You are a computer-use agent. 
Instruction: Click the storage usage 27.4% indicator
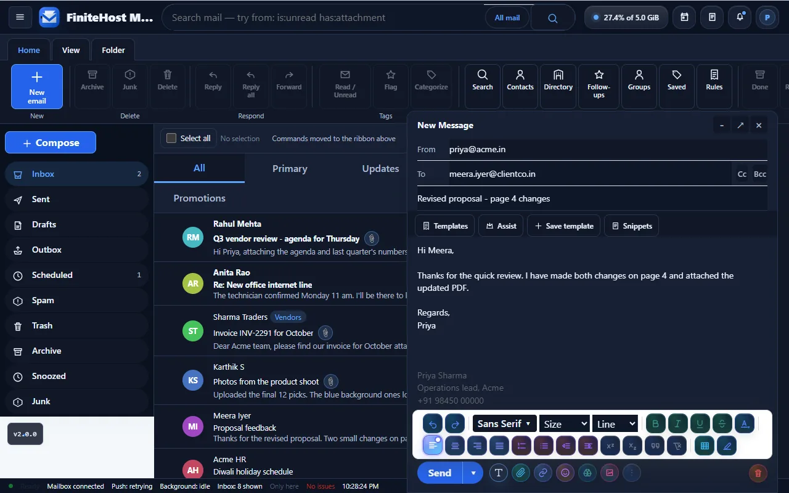coord(626,17)
